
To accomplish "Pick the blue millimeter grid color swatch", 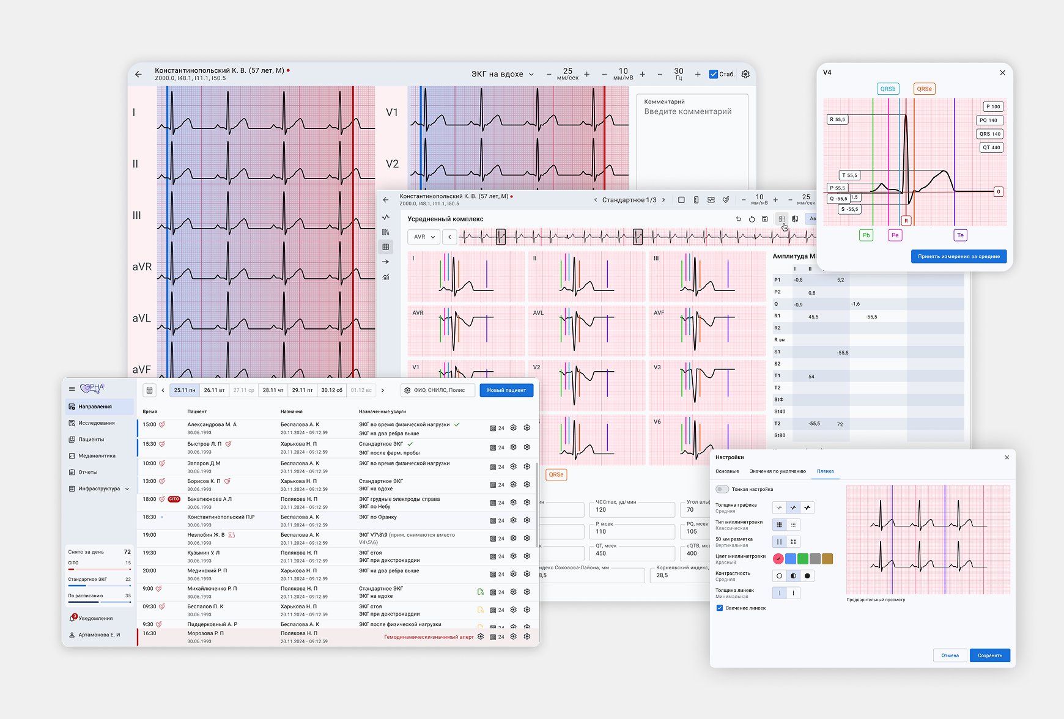I will tap(791, 559).
